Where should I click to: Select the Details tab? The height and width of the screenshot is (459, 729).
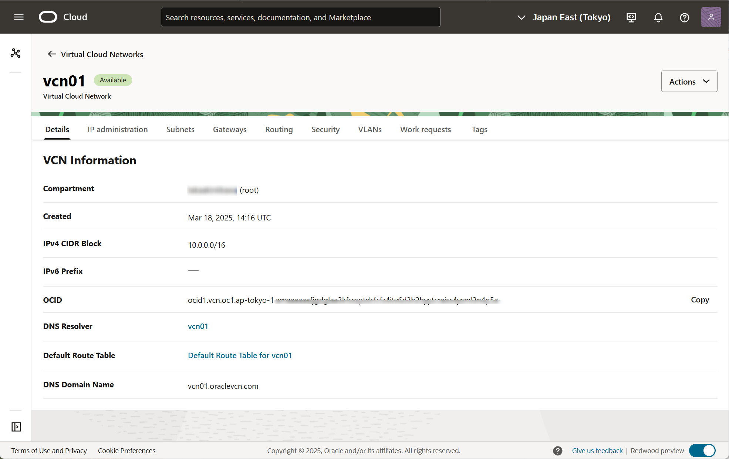57,130
